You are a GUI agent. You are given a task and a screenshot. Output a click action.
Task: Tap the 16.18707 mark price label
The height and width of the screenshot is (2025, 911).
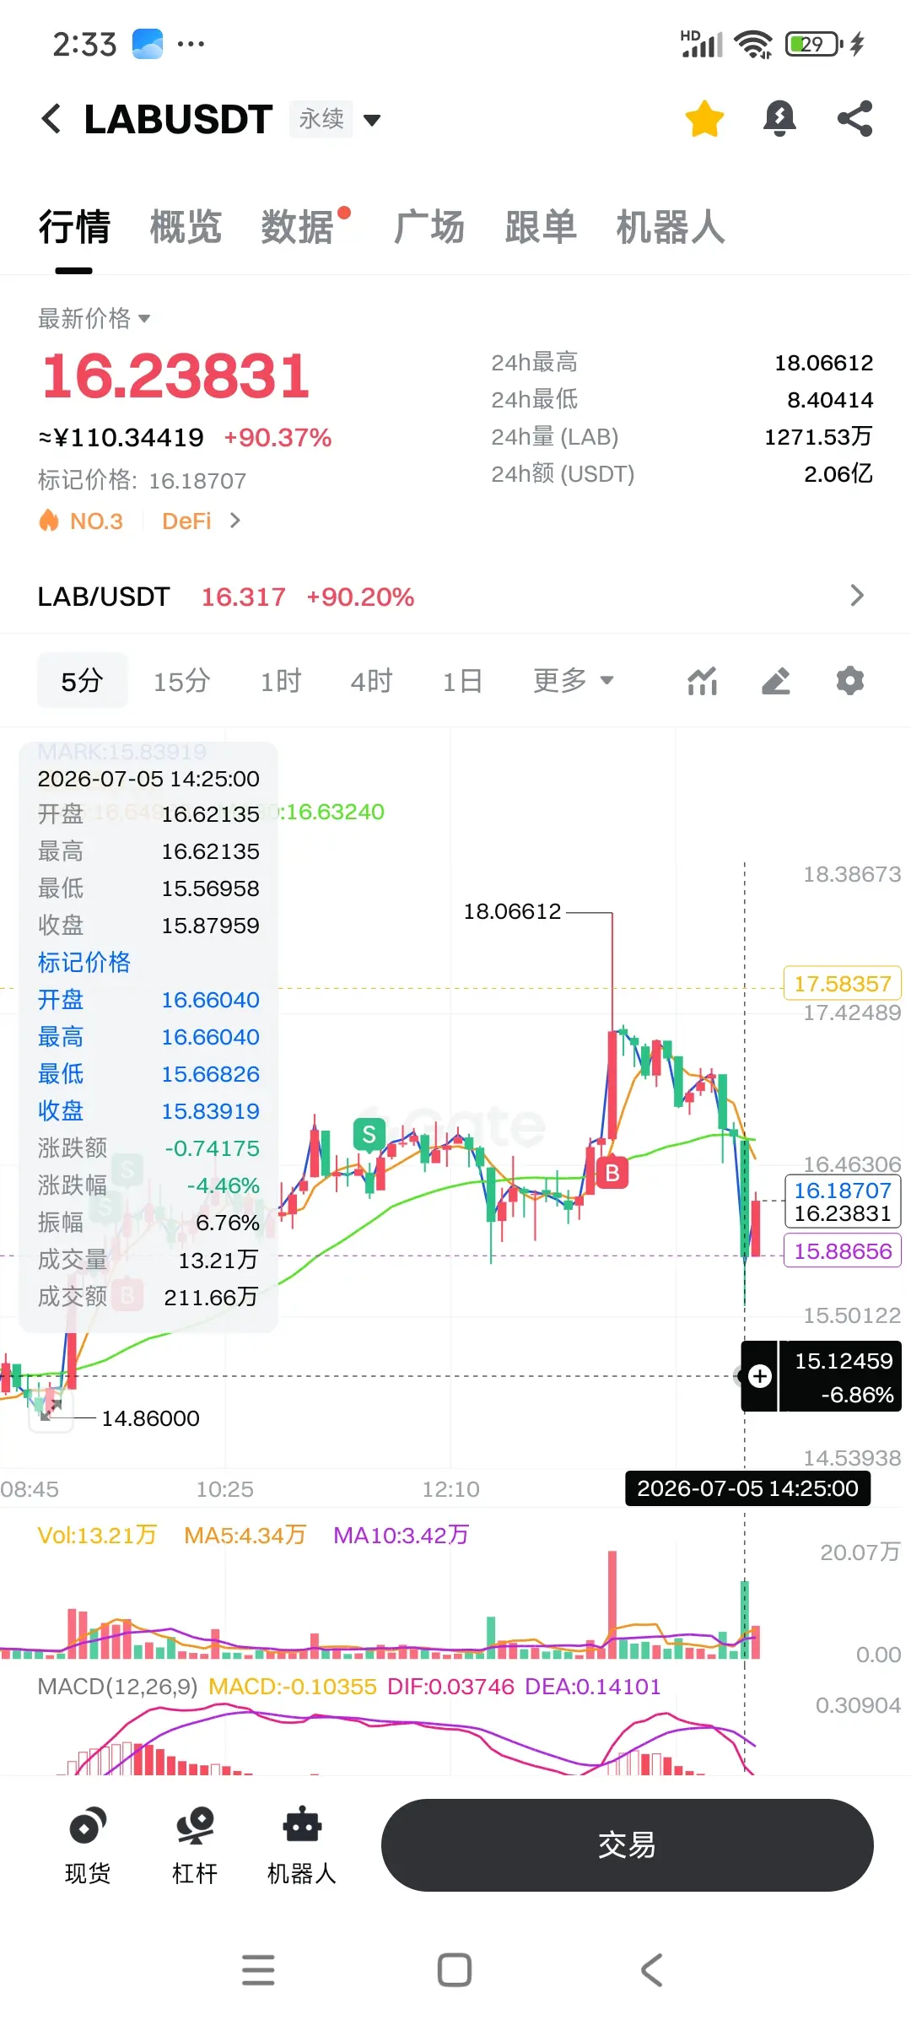point(843,1191)
